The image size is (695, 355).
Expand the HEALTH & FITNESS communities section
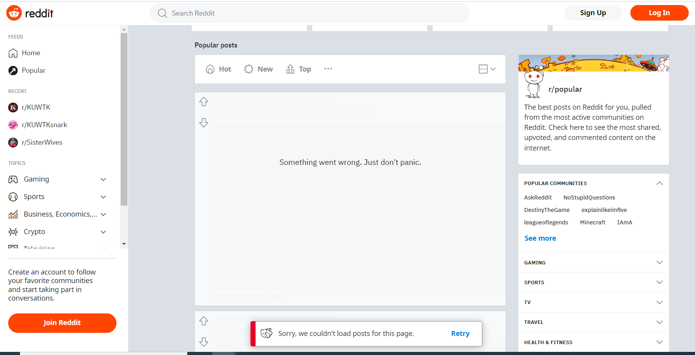[x=659, y=342]
